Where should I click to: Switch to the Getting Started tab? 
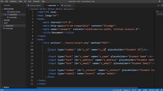coord(35,6)
